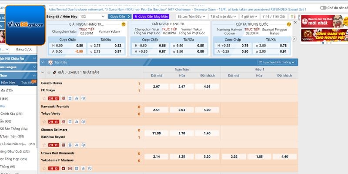Open red grid icon for Urawa Red Diamonds match

click(x=70, y=168)
